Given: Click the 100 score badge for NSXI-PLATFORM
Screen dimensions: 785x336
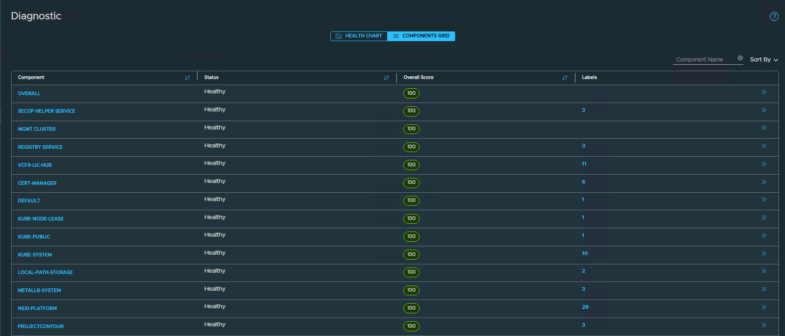Looking at the screenshot, I should (411, 308).
